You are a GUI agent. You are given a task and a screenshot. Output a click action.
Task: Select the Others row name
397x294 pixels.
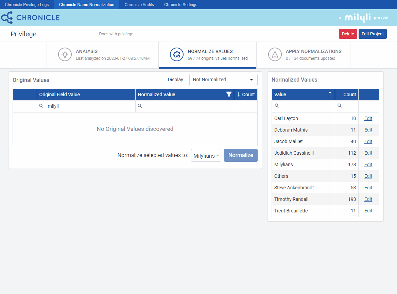tap(281, 176)
